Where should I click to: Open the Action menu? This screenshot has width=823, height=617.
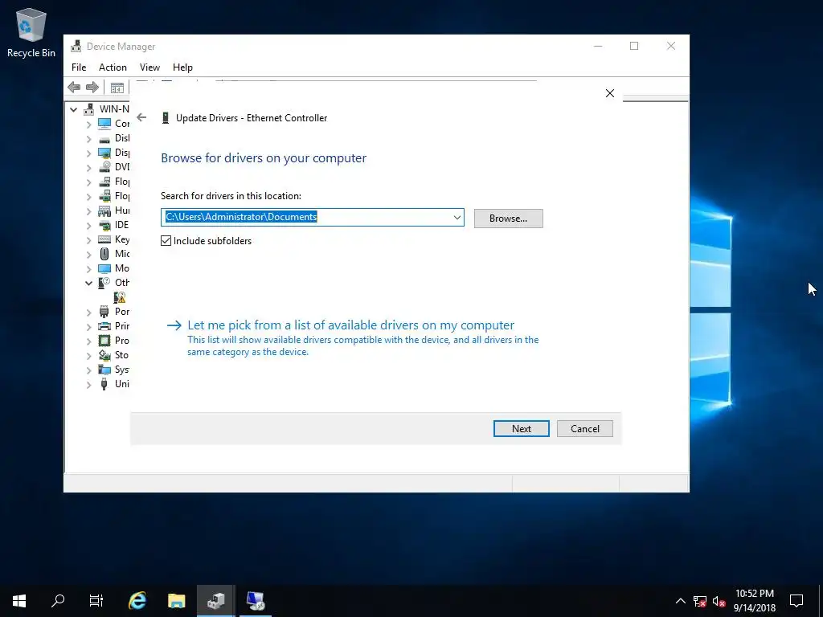click(x=113, y=67)
